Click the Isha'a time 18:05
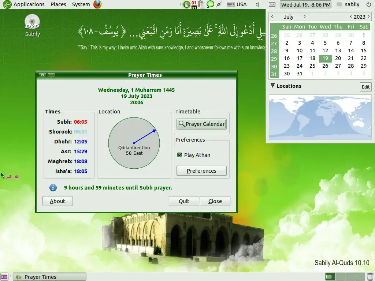 click(80, 171)
